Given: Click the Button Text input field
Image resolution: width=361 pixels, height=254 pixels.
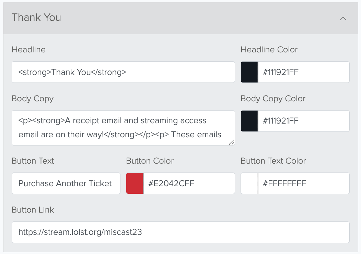Looking at the screenshot, I should [66, 183].
